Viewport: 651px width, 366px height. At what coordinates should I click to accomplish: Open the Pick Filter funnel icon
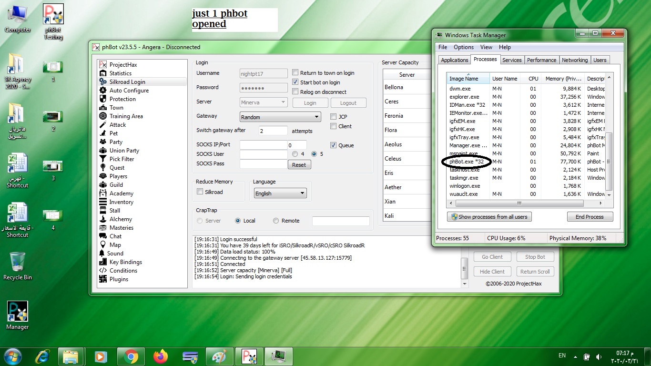[103, 159]
